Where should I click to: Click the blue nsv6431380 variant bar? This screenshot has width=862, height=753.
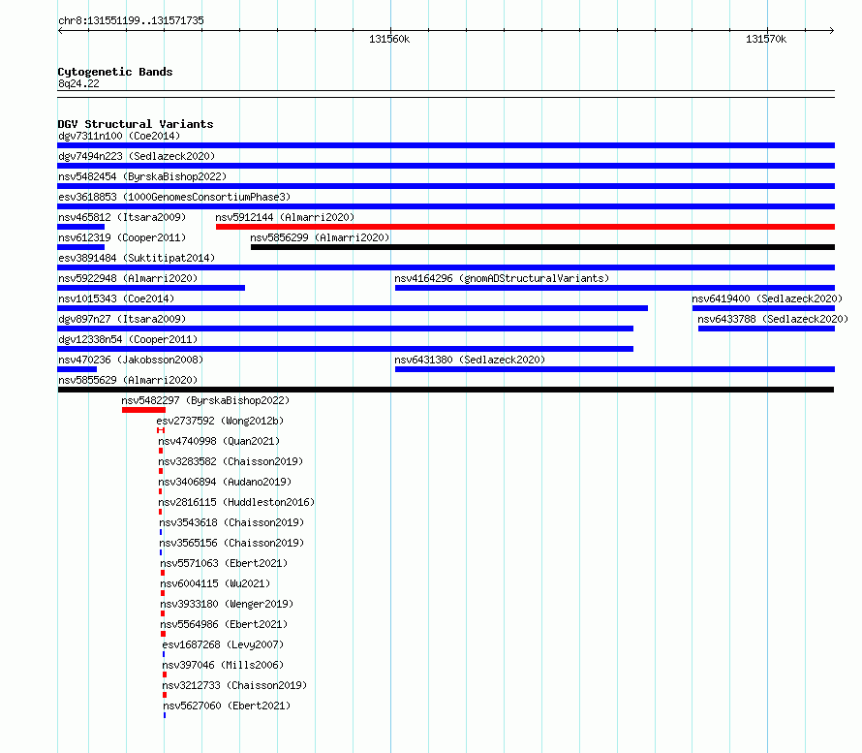click(x=615, y=369)
